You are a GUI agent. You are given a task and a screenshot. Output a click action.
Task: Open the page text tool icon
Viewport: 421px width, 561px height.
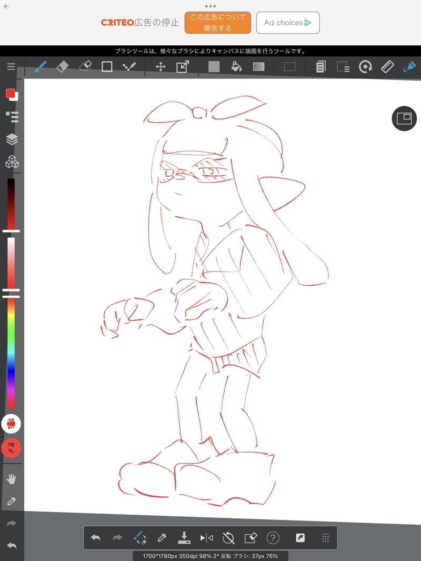(321, 66)
